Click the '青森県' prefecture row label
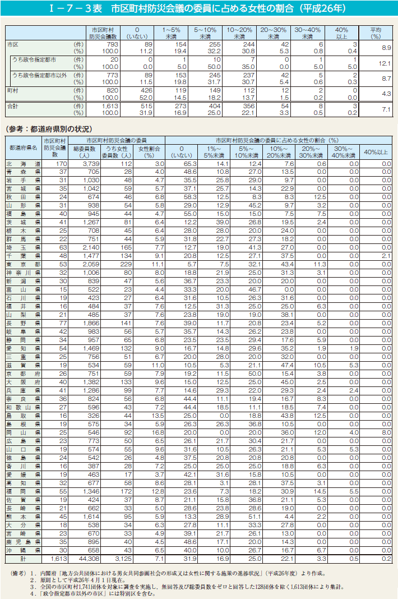This screenshot has width=398, height=599. (x=24, y=172)
